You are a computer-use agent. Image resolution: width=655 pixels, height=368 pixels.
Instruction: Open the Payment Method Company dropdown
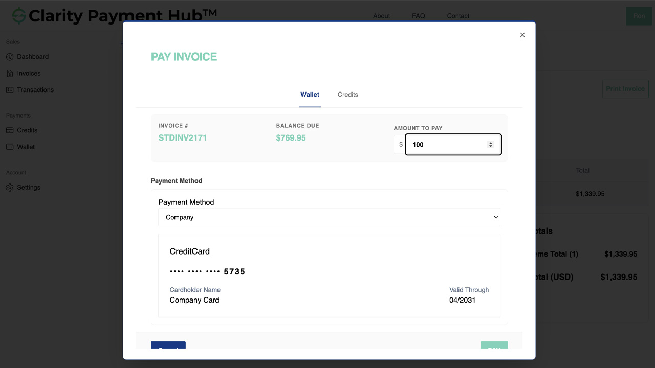pos(330,217)
